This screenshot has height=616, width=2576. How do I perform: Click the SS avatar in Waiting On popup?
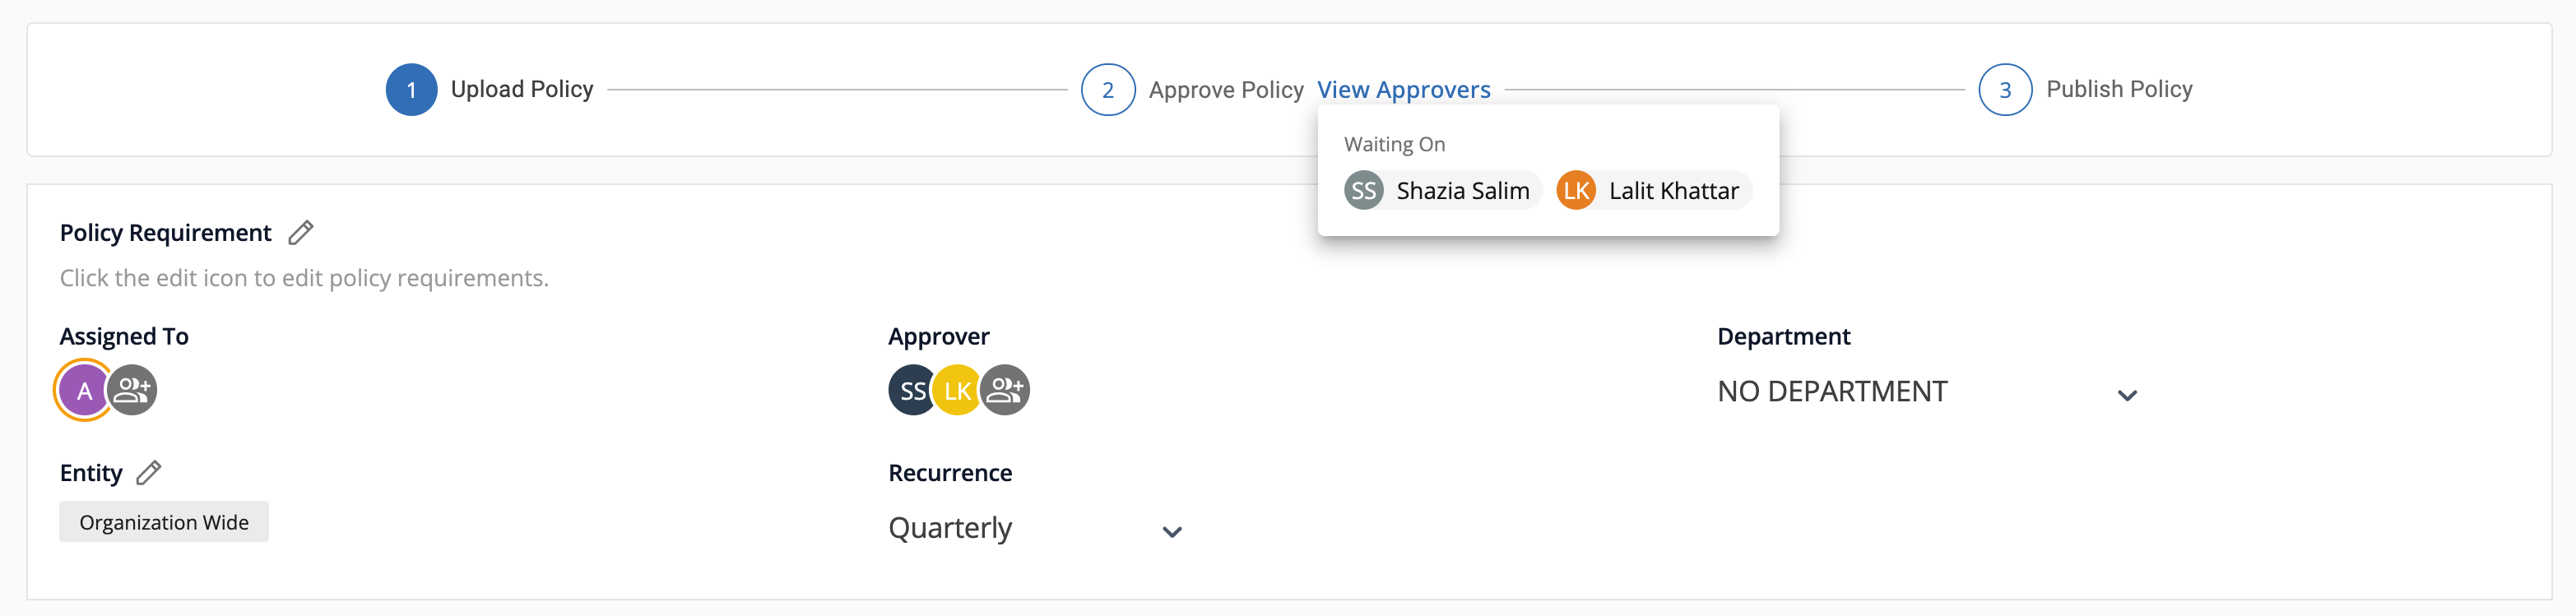point(1364,191)
